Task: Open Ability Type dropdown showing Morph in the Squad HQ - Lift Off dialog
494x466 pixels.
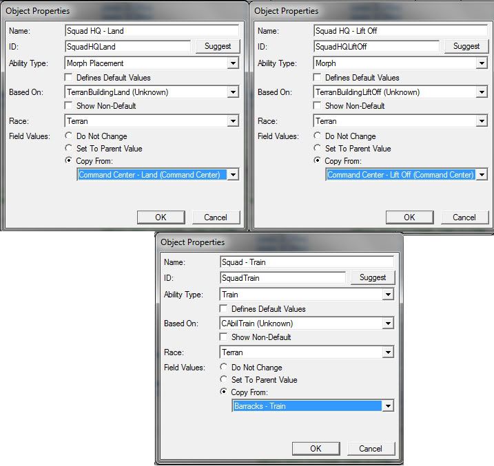Action: click(482, 63)
